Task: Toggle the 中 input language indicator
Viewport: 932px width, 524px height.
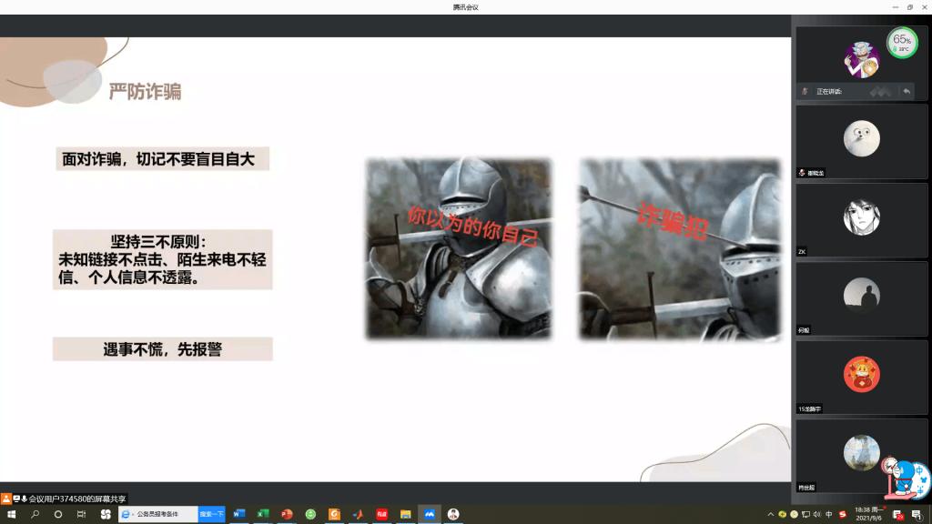Action: tap(829, 514)
